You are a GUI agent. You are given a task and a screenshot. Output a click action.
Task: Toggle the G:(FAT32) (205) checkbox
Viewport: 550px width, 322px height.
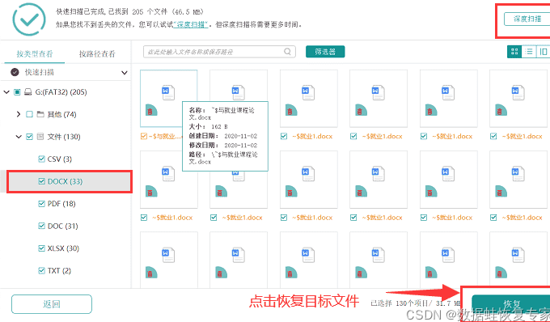(x=17, y=92)
